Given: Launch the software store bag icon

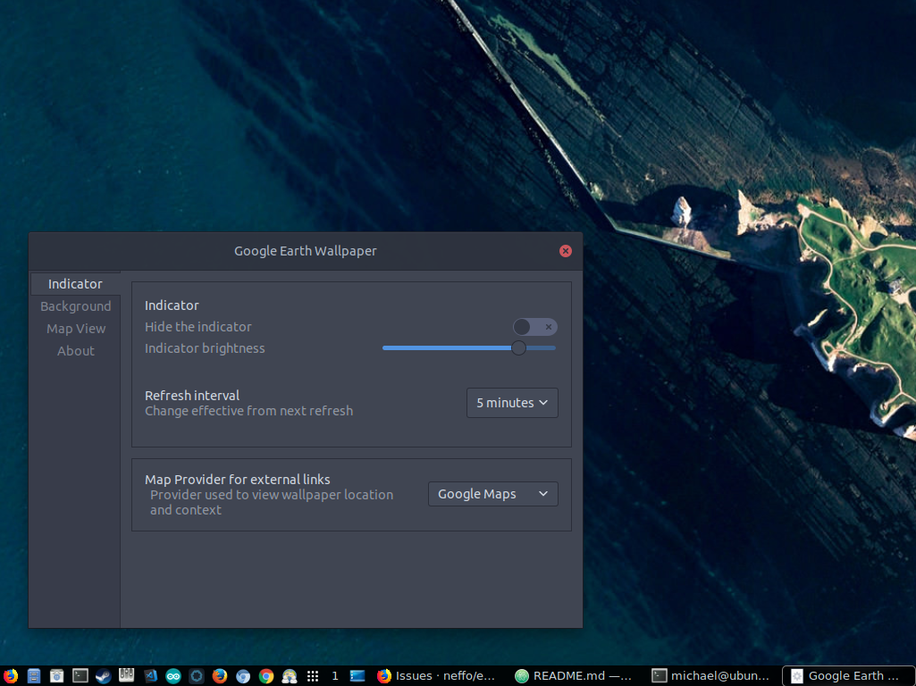Looking at the screenshot, I should (x=56, y=676).
